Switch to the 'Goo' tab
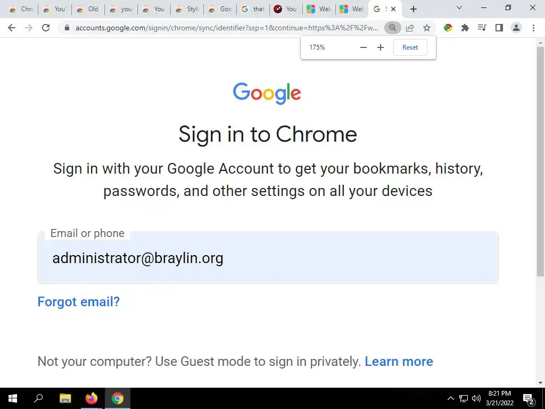 click(220, 9)
